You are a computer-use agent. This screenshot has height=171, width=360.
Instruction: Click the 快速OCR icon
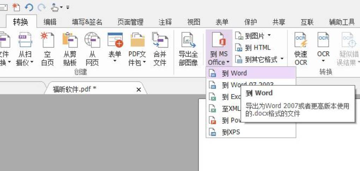pyautogui.click(x=301, y=40)
